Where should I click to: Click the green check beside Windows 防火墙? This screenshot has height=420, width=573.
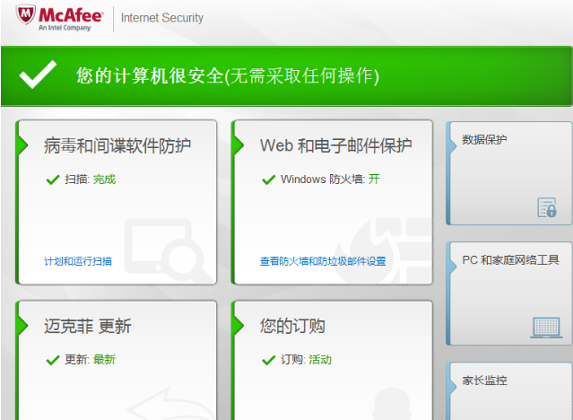point(268,179)
